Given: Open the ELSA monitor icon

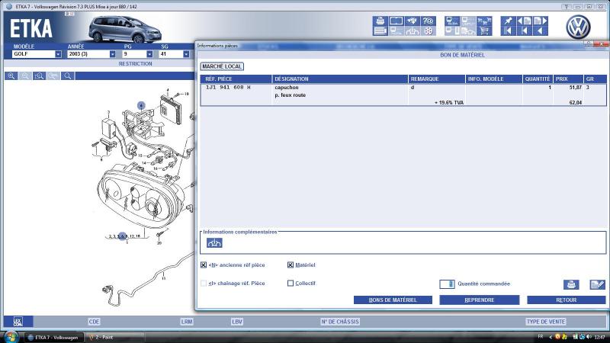Looking at the screenshot, I should pyautogui.click(x=452, y=21).
